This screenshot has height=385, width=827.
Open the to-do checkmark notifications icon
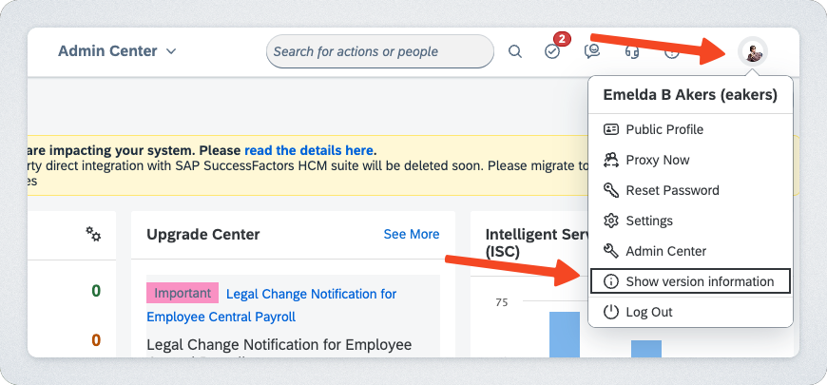(x=552, y=52)
